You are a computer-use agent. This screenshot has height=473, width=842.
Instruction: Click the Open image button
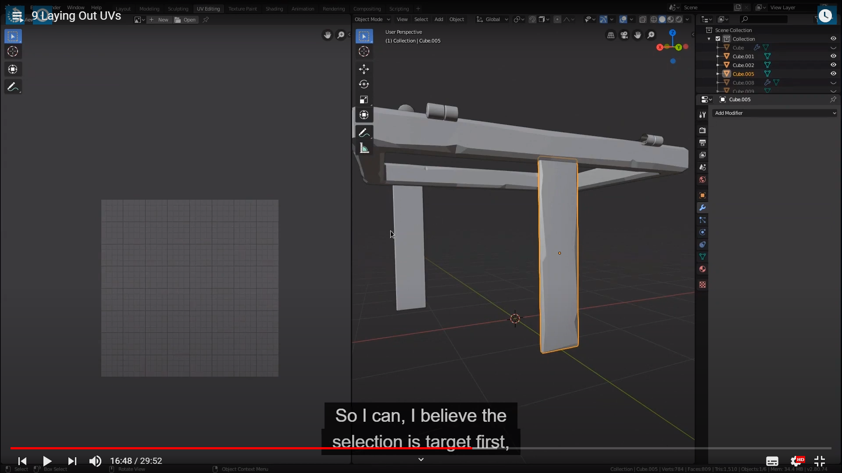[186, 20]
